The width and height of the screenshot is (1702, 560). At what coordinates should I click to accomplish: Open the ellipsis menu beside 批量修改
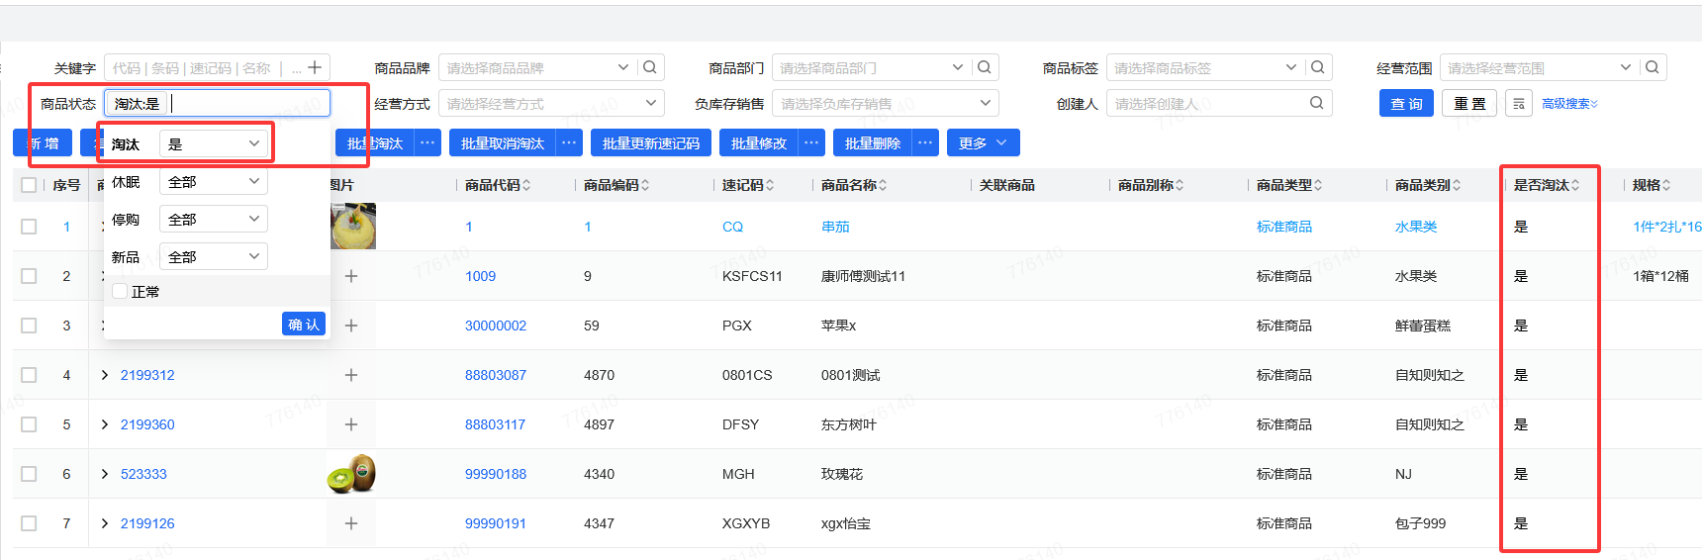811,143
